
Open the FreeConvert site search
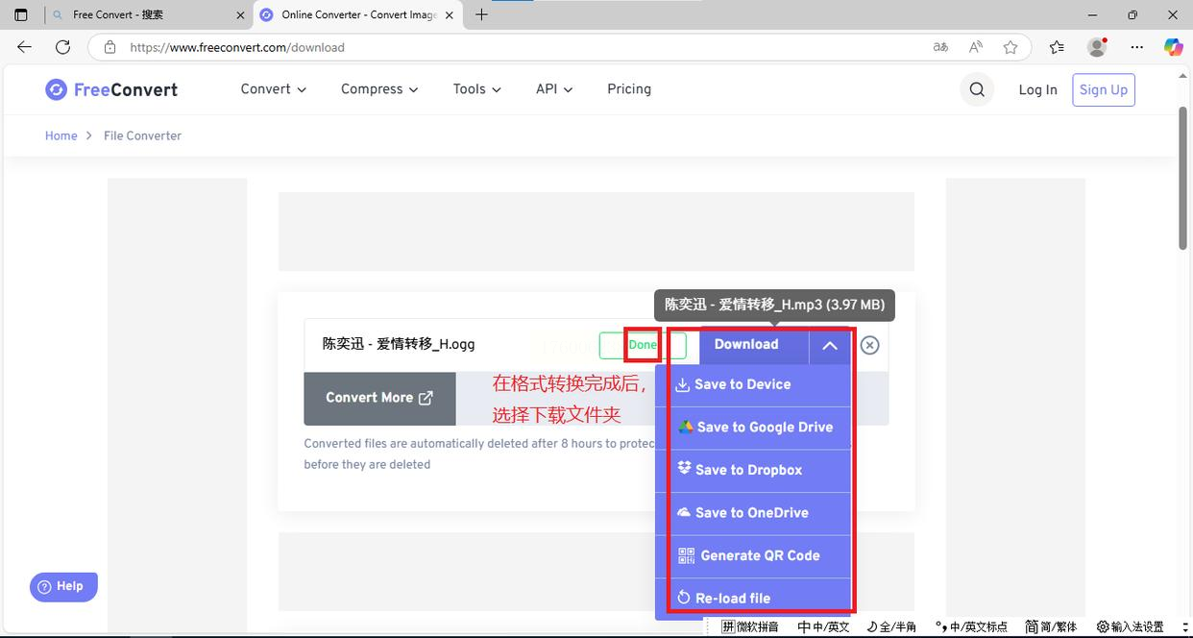pos(977,89)
